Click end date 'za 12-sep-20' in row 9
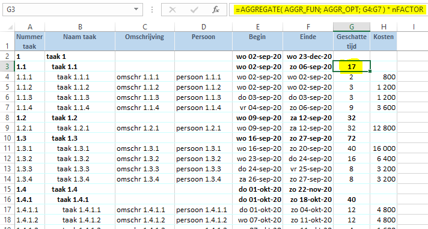Image resolution: width=428 pixels, height=229 pixels. click(x=308, y=128)
